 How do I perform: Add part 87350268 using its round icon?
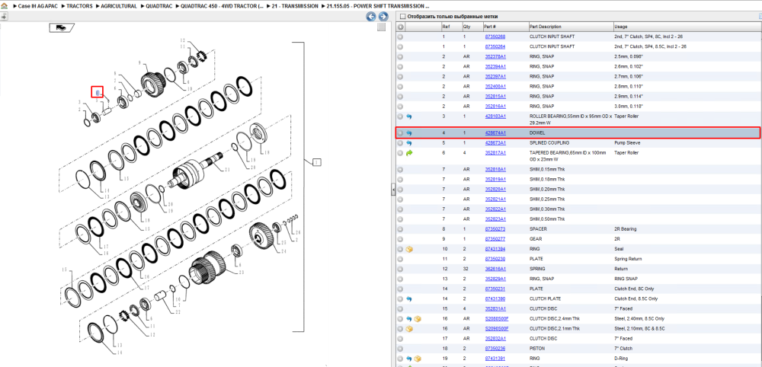pyautogui.click(x=401, y=37)
